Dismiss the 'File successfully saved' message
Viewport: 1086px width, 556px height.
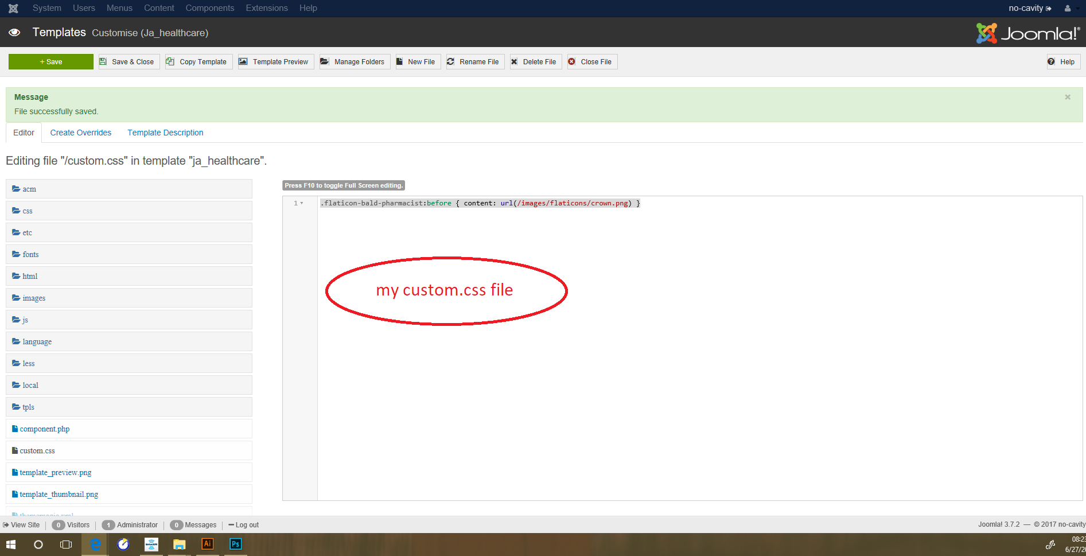[x=1068, y=97]
